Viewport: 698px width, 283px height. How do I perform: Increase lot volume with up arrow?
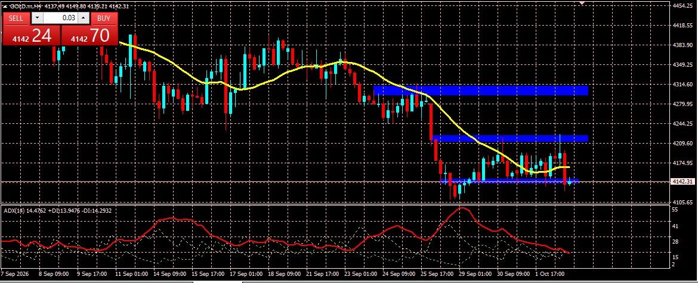tap(84, 18)
